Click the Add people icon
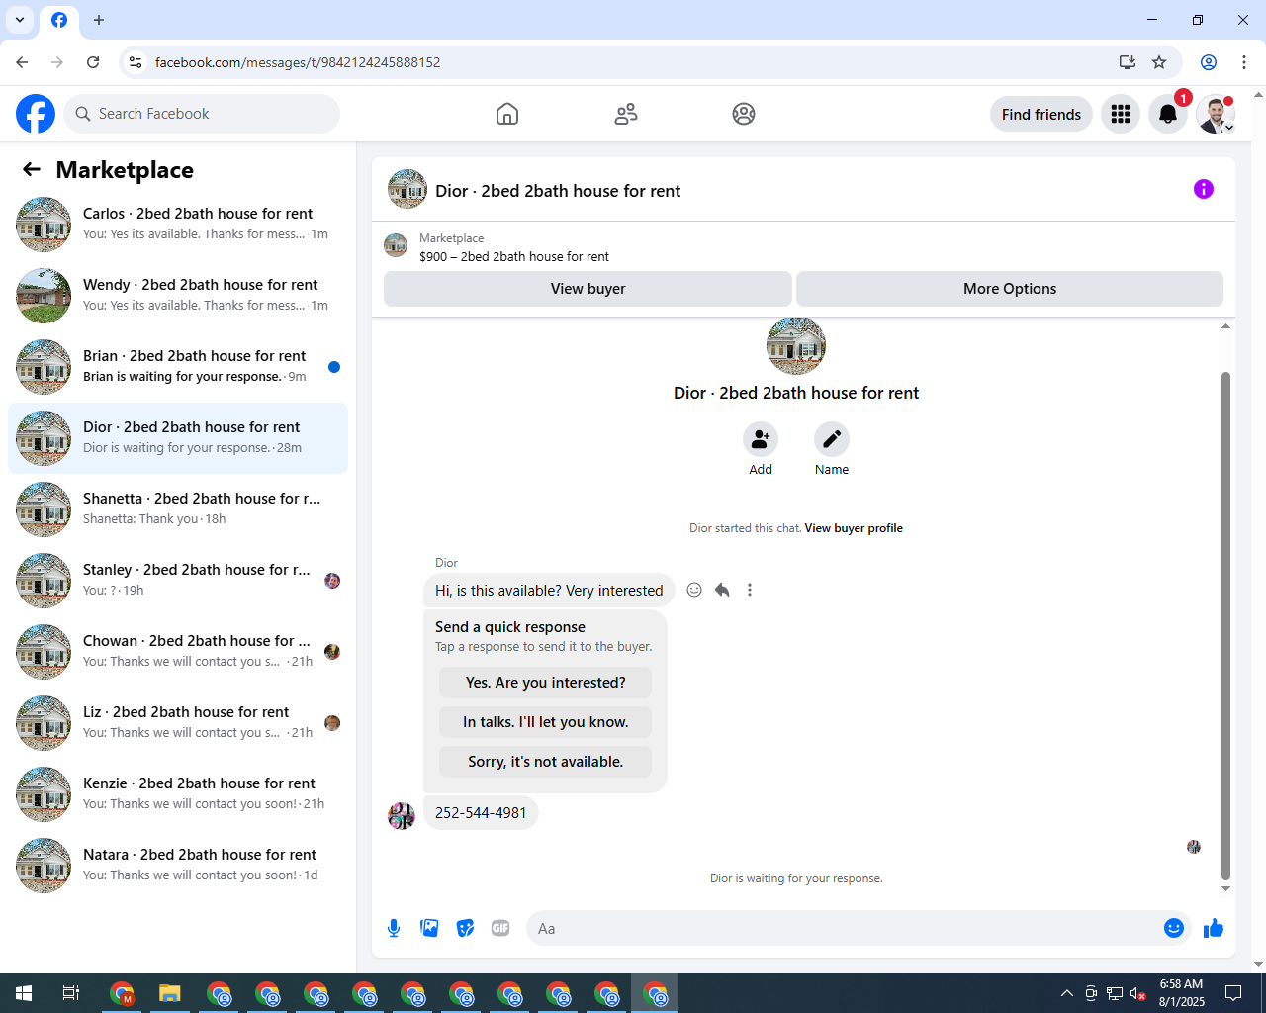Screen dimensions: 1266x1013 point(761,439)
